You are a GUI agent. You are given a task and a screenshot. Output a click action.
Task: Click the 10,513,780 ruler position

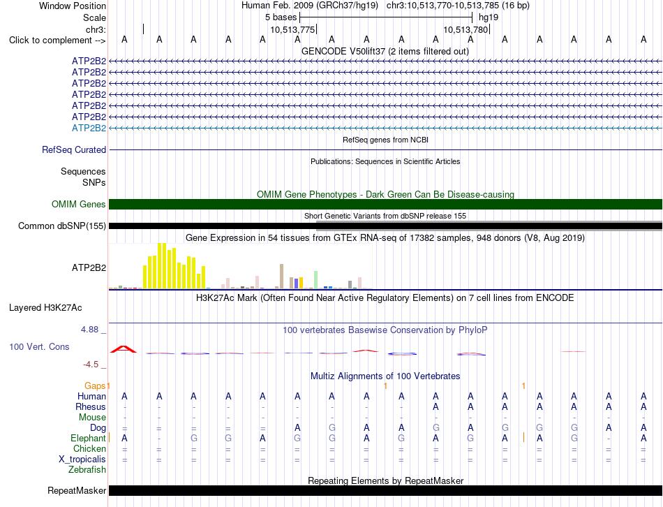(x=465, y=29)
